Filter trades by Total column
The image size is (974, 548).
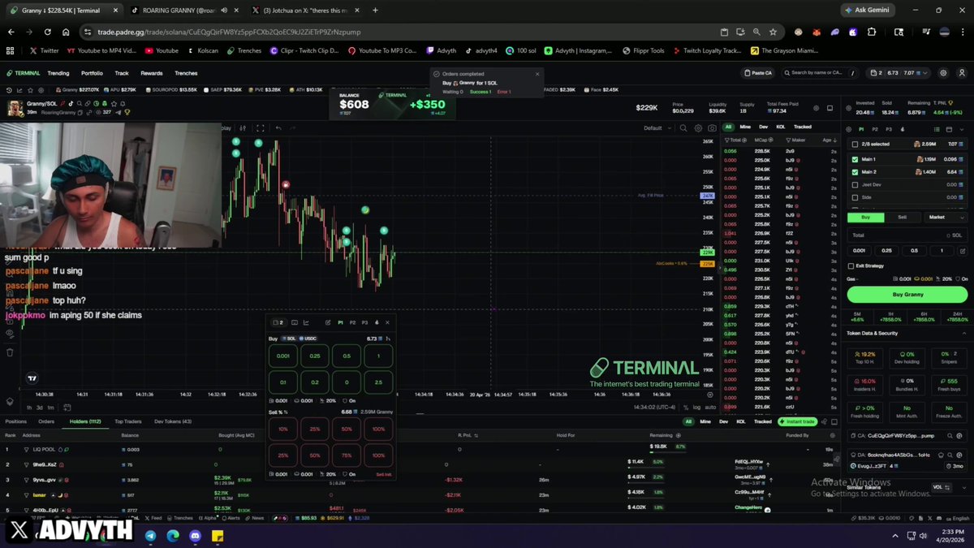[x=734, y=140]
